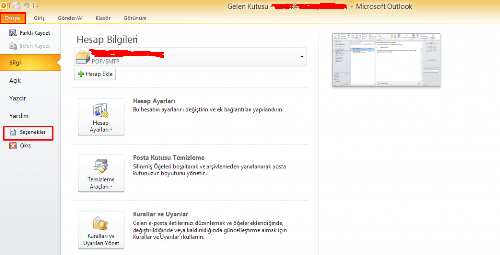The image size is (500, 255).
Task: Open the Dosya tab
Action: pos(12,18)
